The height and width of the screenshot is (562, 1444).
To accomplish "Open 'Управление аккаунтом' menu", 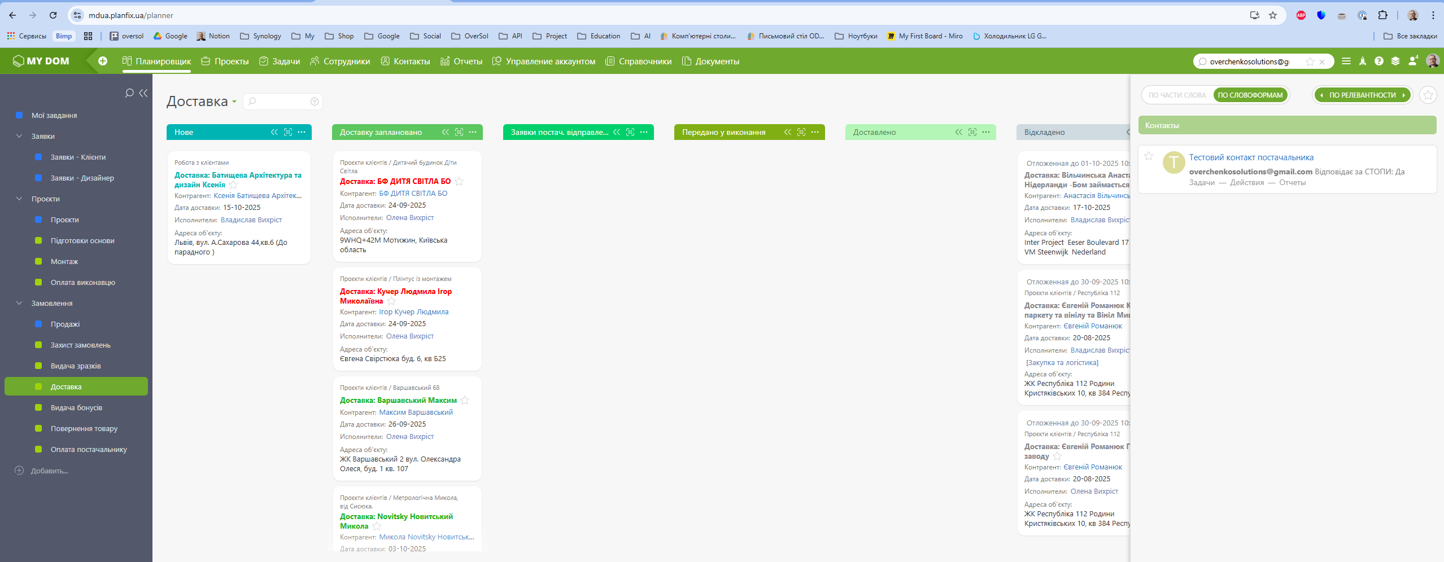I will pyautogui.click(x=544, y=61).
